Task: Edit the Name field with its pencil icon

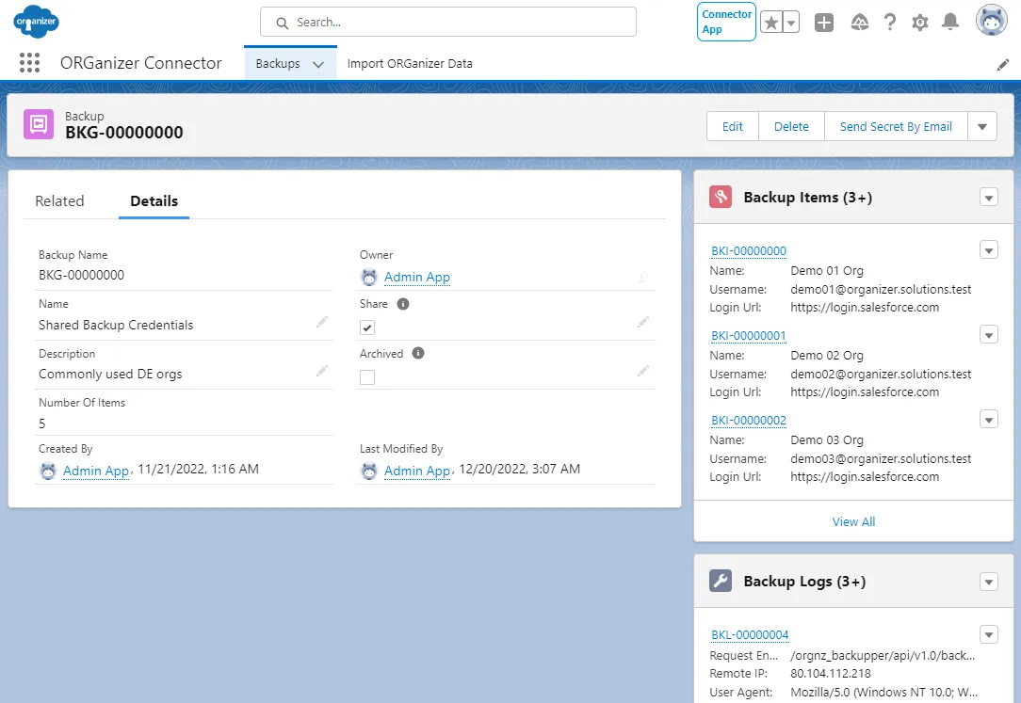Action: click(x=322, y=322)
